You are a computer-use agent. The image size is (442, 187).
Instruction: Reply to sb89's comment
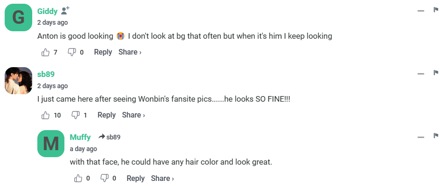106,115
